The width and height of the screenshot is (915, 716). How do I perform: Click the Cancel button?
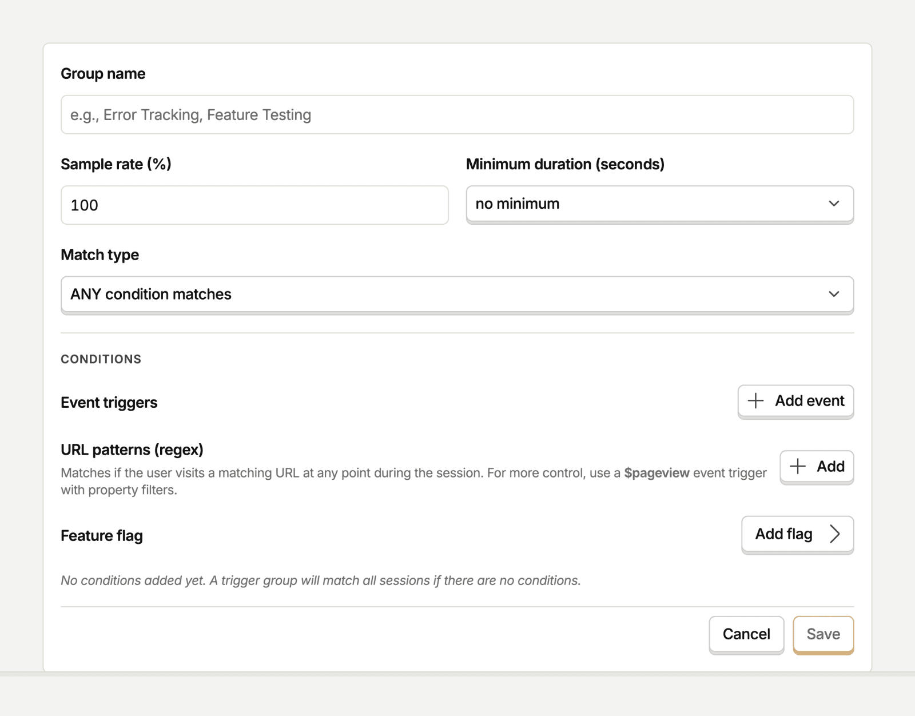(746, 634)
